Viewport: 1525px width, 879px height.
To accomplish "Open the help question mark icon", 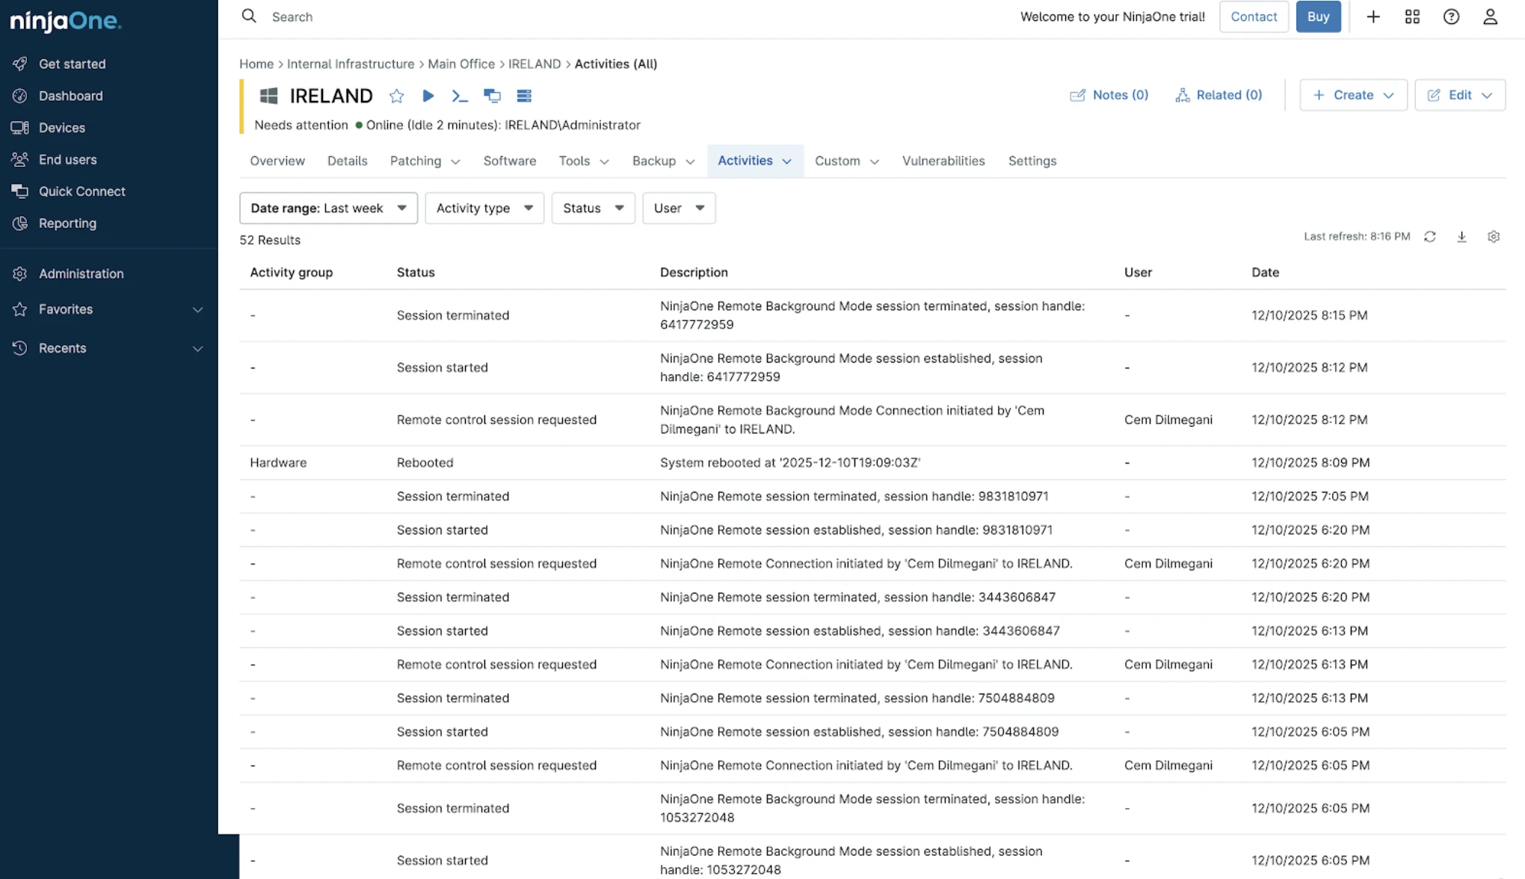I will (x=1451, y=16).
